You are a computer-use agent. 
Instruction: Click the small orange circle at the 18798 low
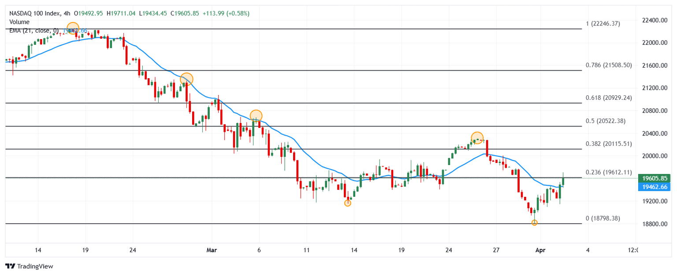tap(534, 223)
